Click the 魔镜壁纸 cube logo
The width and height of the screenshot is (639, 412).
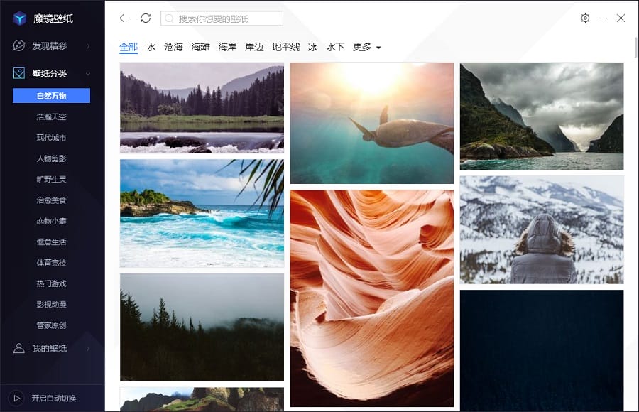20,18
